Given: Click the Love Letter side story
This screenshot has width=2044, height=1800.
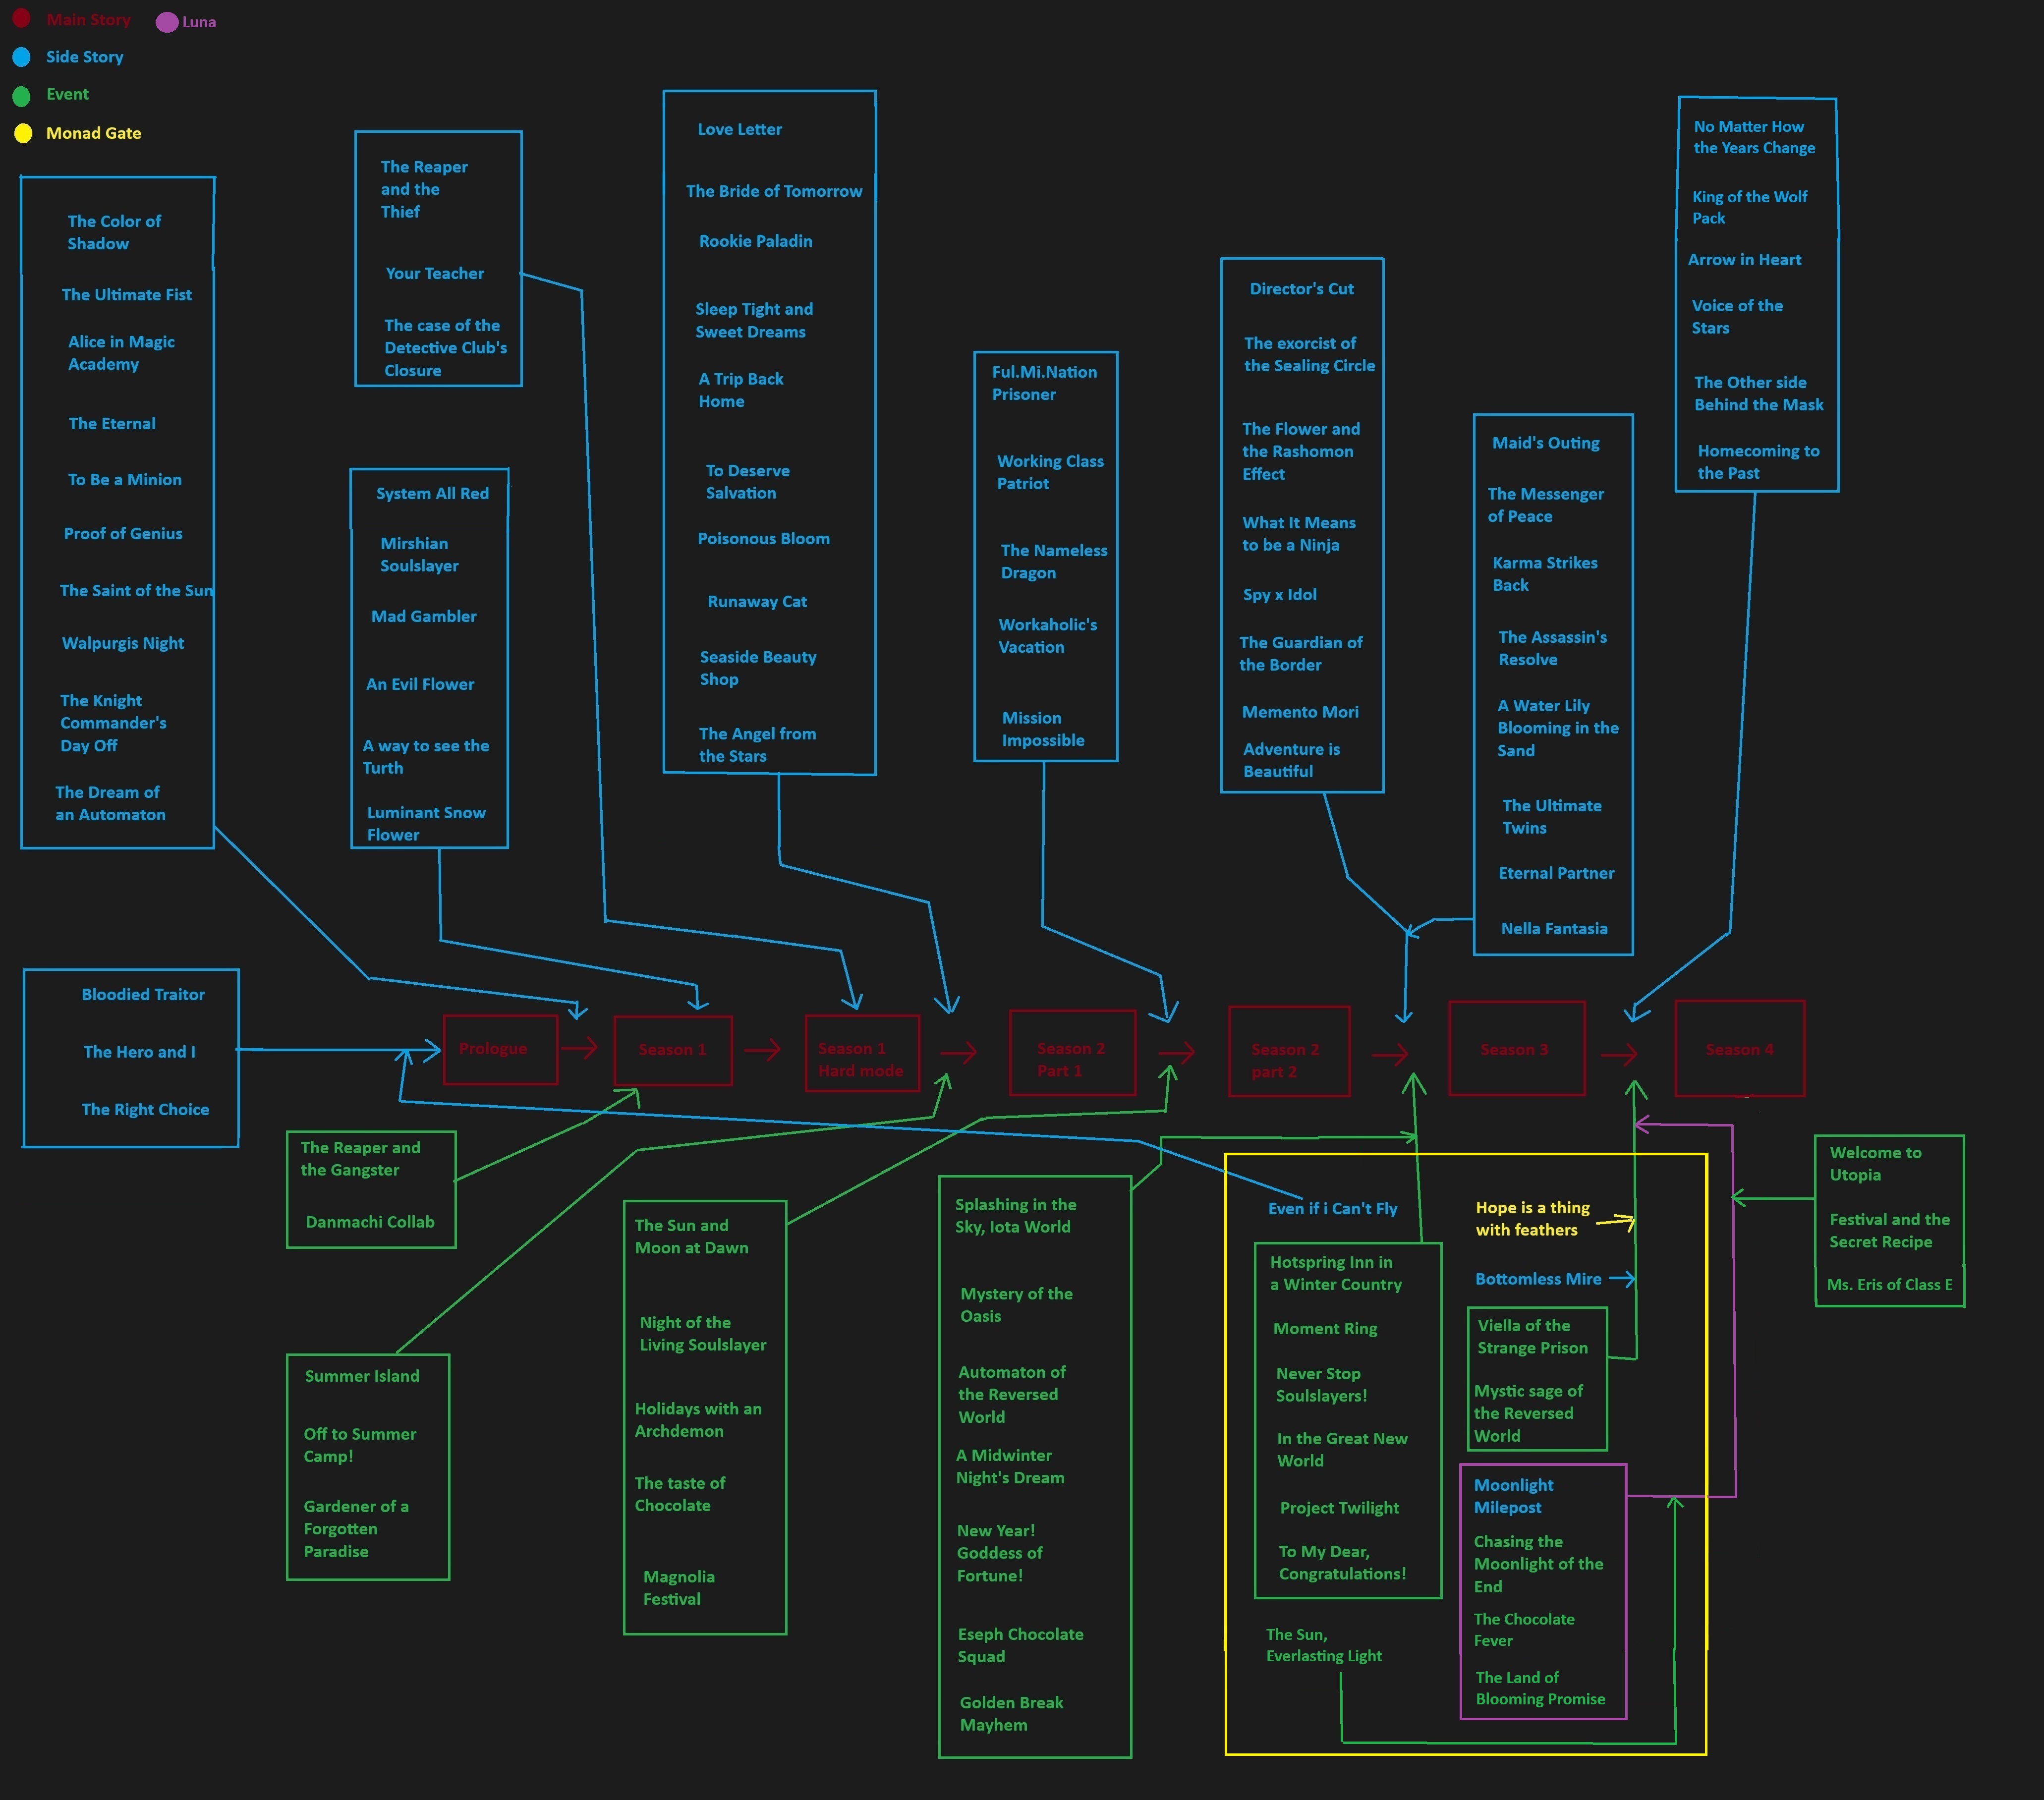Looking at the screenshot, I should [x=739, y=130].
